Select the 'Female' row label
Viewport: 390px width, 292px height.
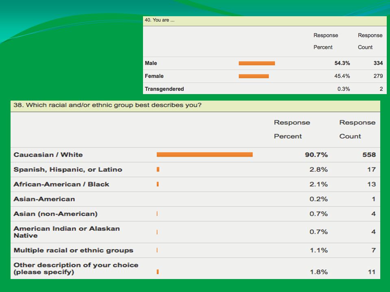(154, 76)
